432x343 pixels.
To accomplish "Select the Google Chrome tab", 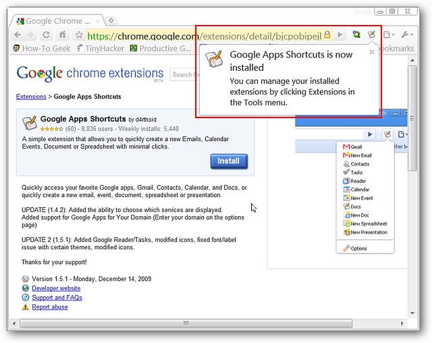I will [x=57, y=21].
